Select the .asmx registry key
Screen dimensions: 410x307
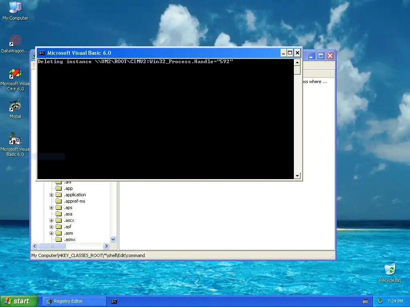[70, 240]
